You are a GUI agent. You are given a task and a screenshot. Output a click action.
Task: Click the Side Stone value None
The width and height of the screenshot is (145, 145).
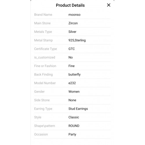coord(72,100)
